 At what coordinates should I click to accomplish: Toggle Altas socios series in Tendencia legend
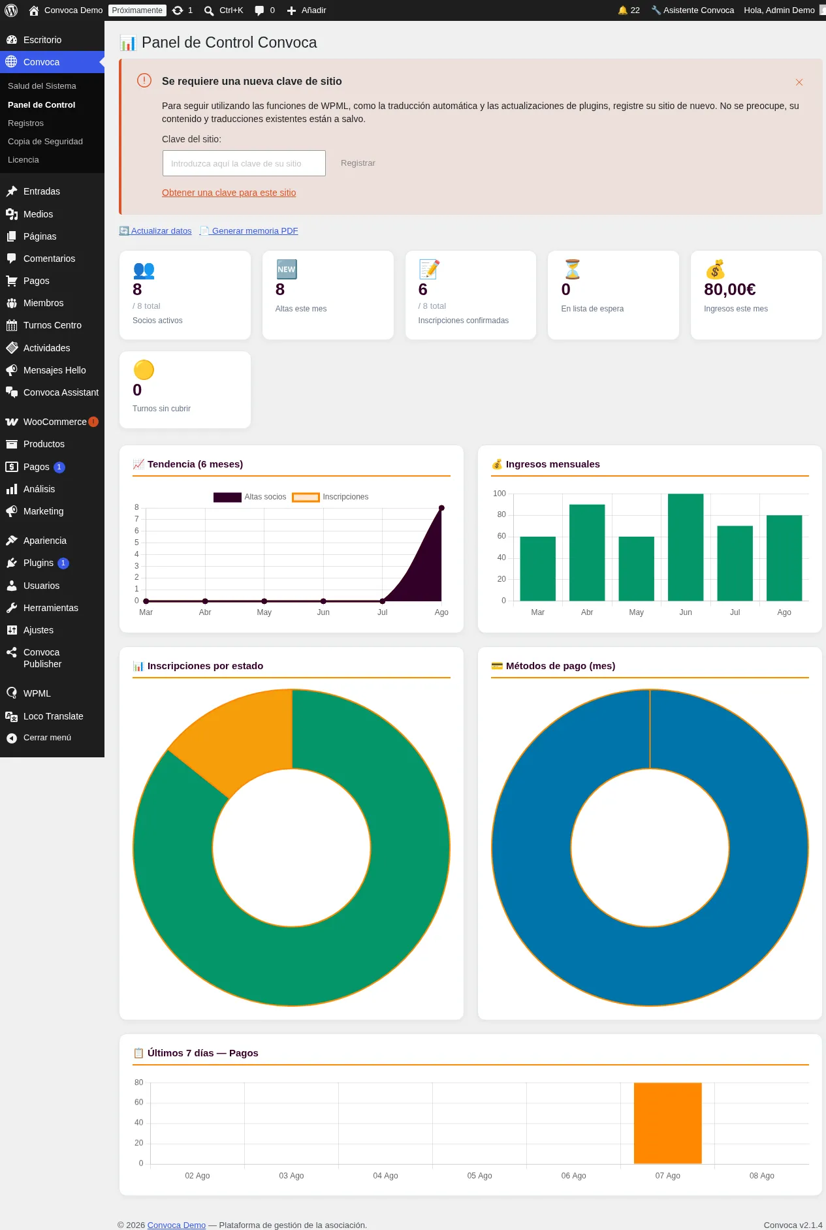point(250,497)
